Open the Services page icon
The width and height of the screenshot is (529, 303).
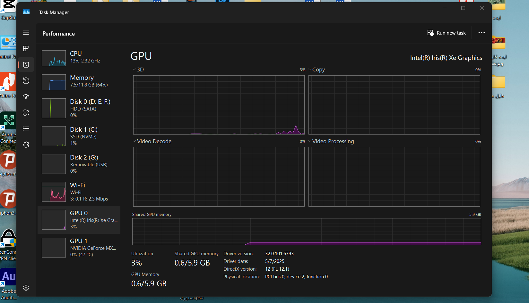tap(26, 145)
